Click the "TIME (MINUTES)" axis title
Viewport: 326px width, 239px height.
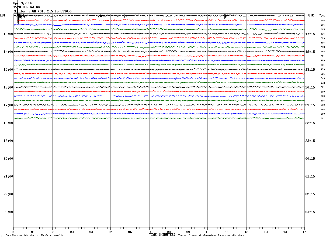click(x=162, y=235)
